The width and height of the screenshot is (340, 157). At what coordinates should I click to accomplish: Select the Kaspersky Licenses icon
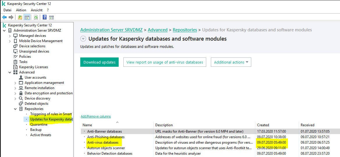pos(15,67)
